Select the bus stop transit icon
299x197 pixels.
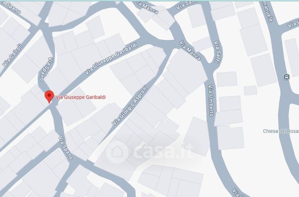(286, 77)
